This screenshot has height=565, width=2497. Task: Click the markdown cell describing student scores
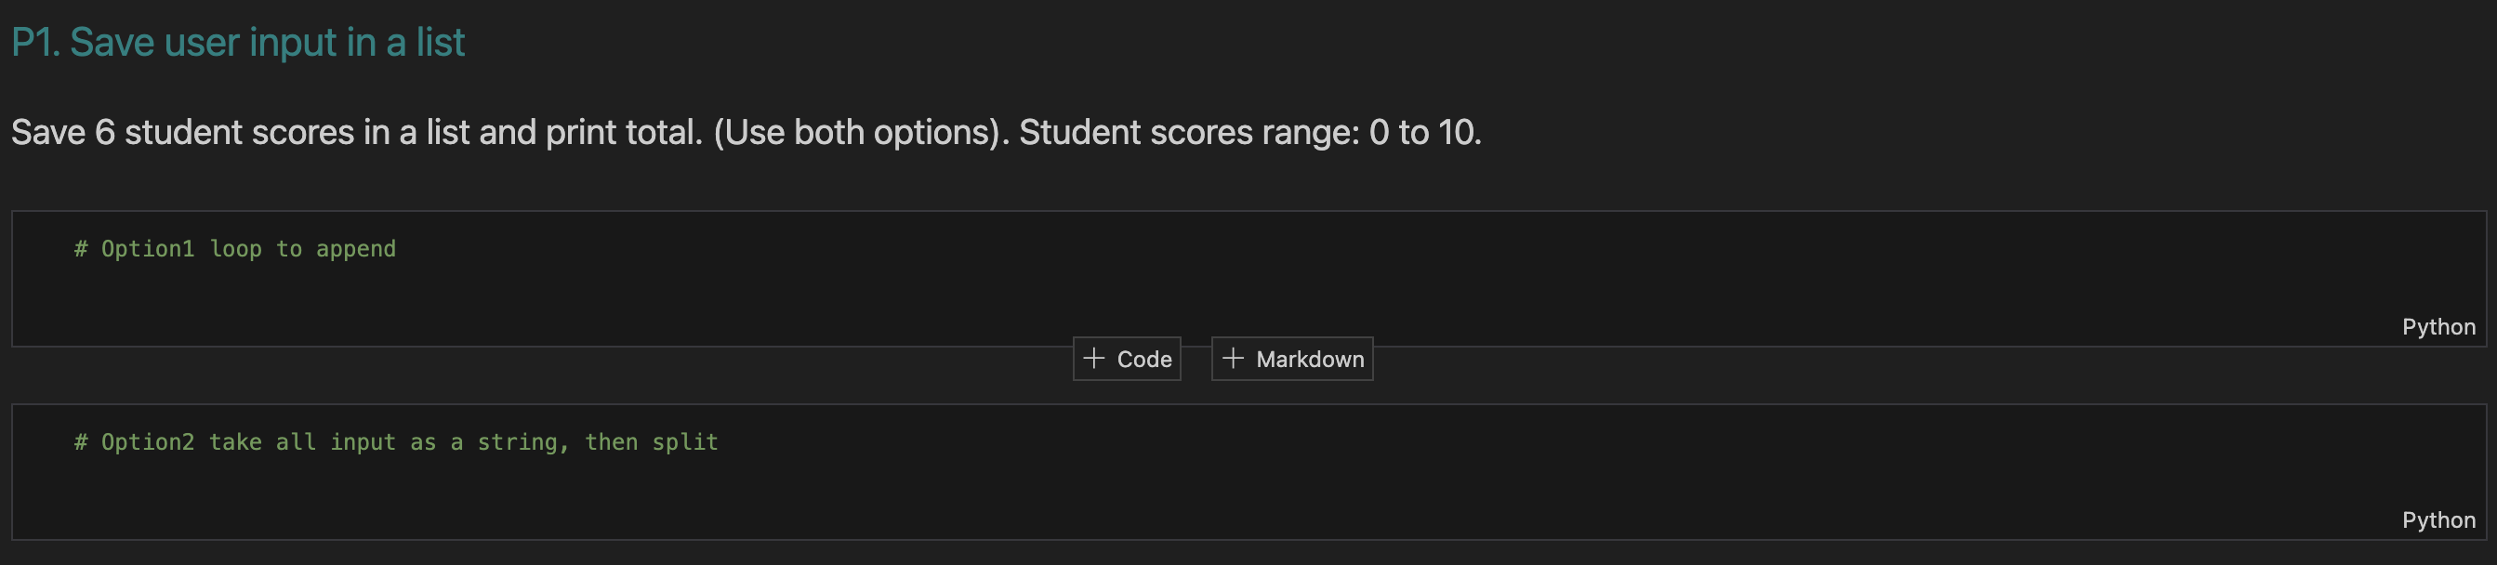(746, 132)
